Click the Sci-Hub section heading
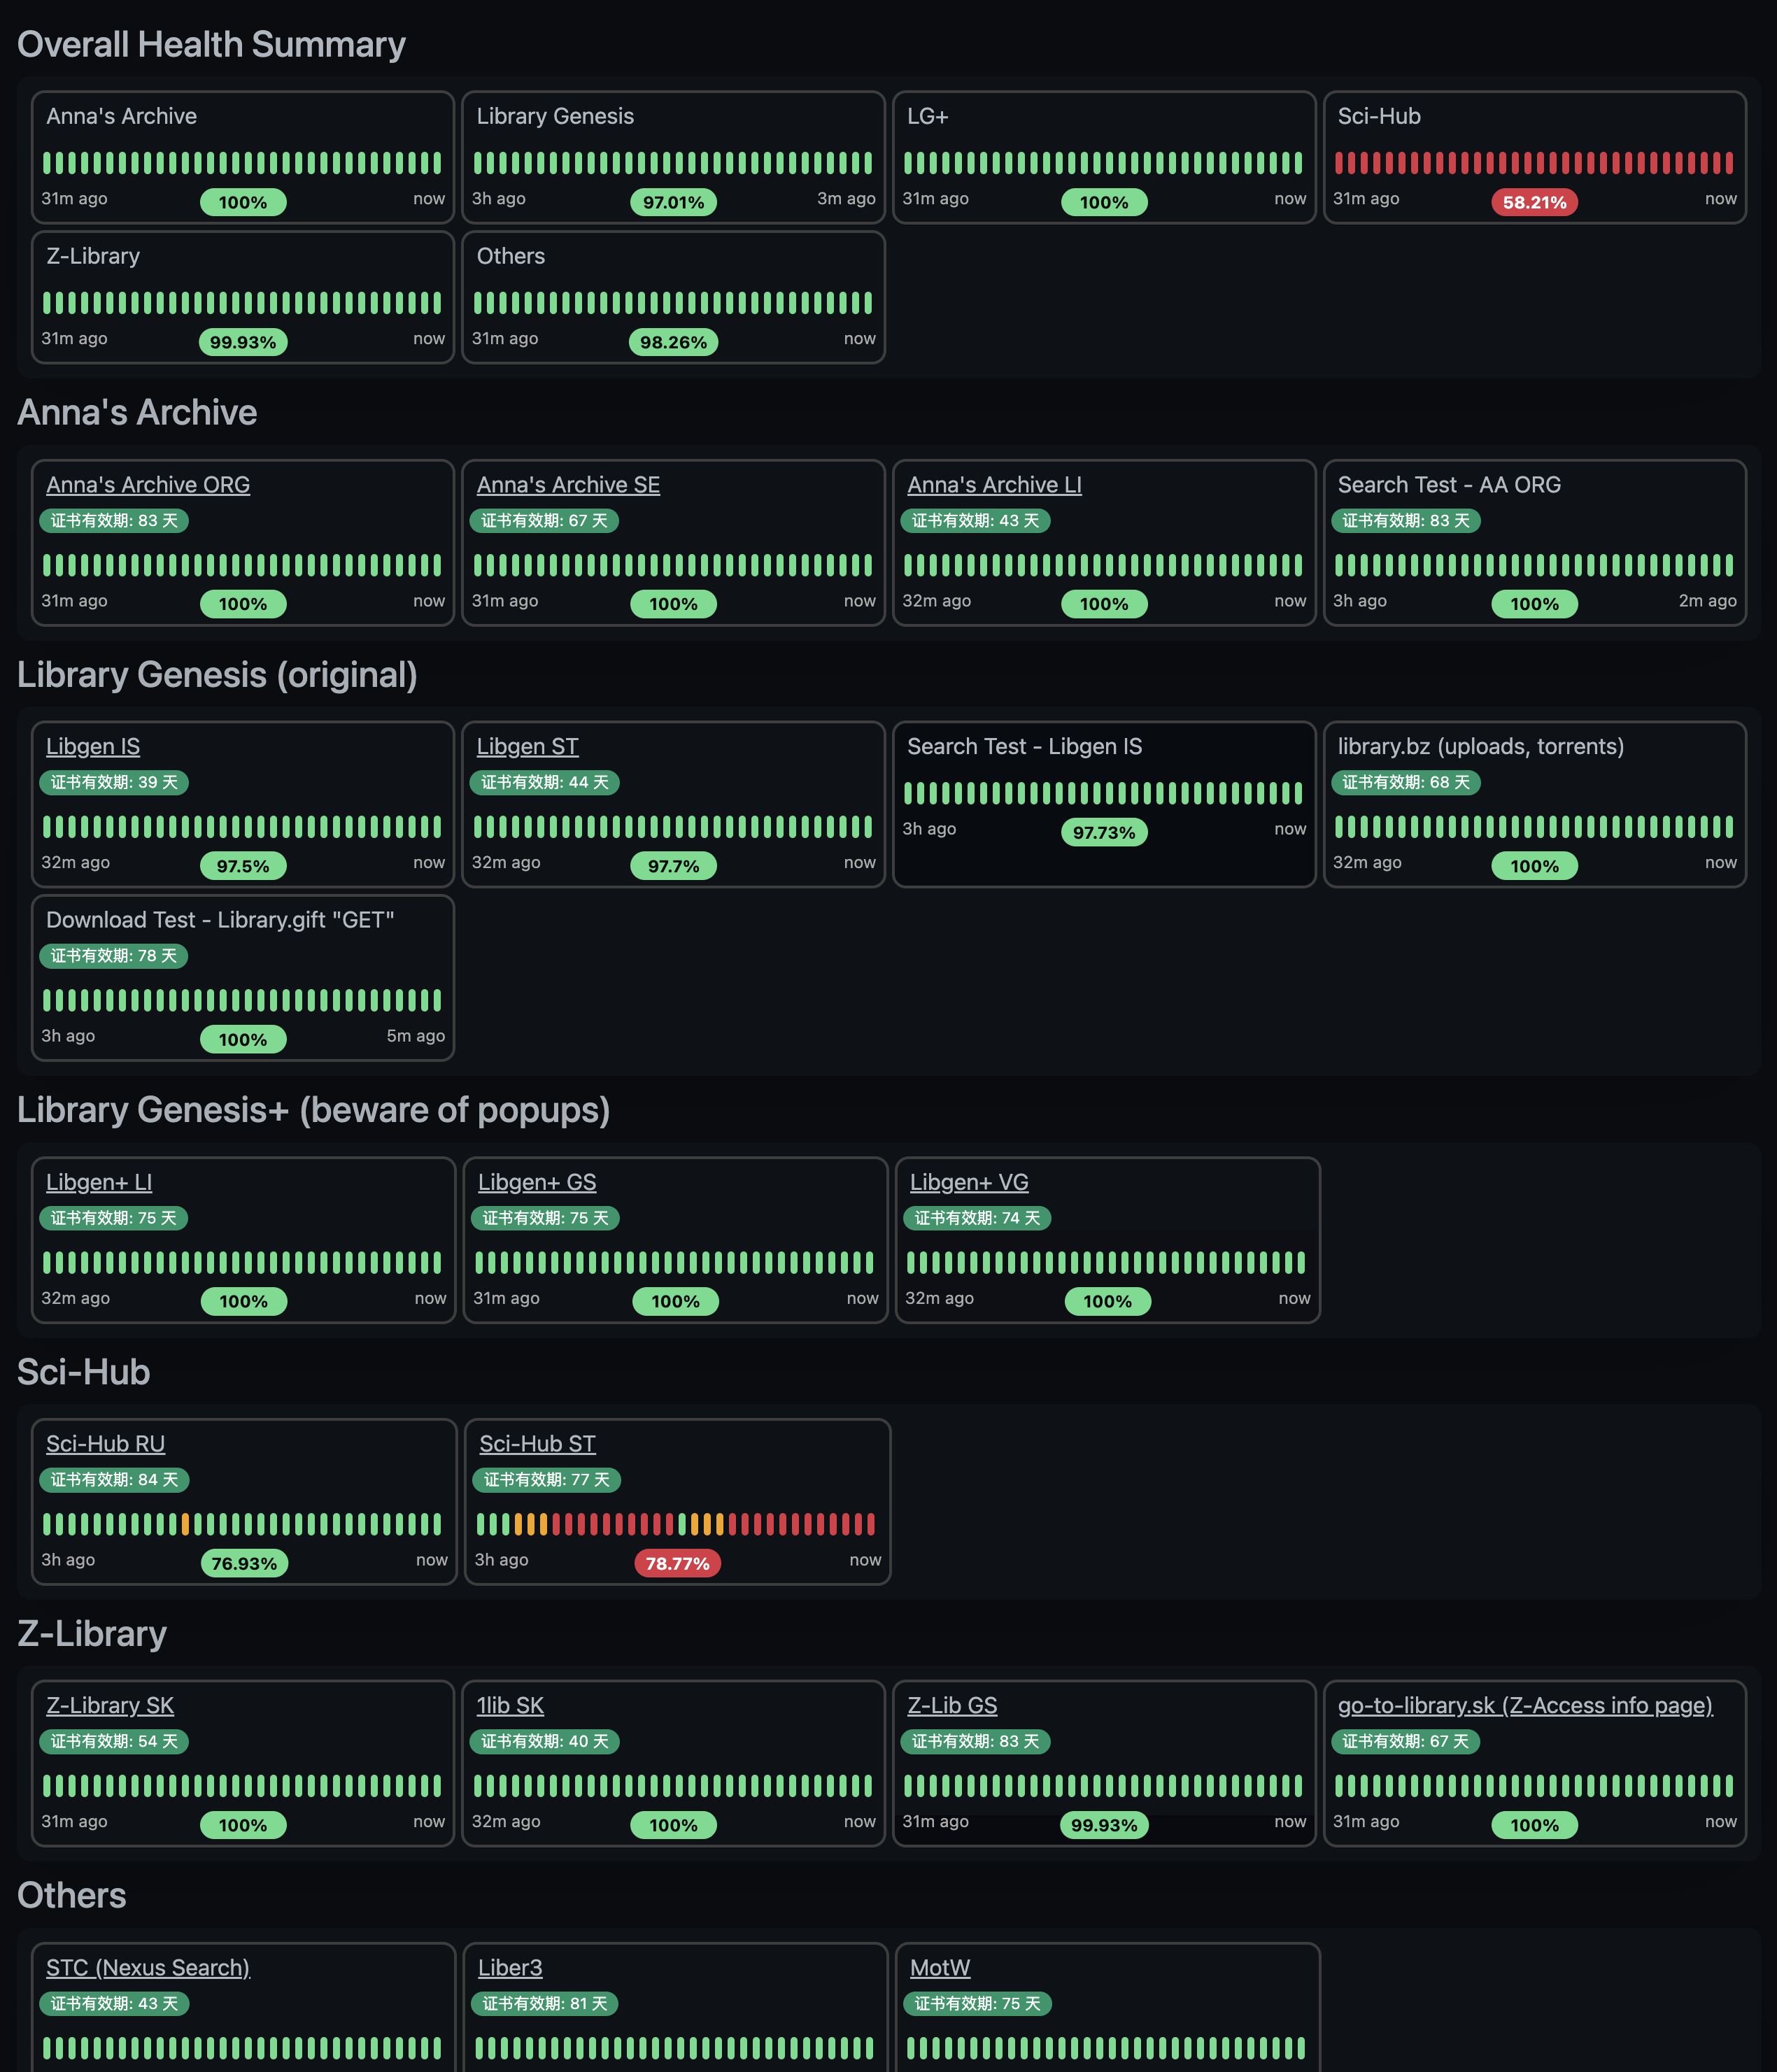 [x=83, y=1372]
